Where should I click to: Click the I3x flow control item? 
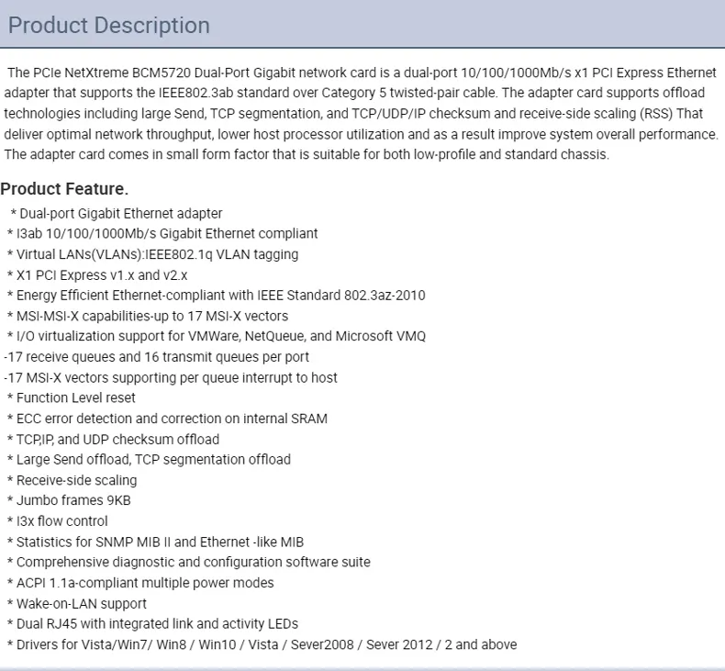(57, 521)
